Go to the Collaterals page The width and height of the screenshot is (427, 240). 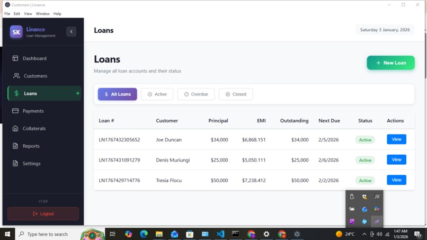click(44, 128)
